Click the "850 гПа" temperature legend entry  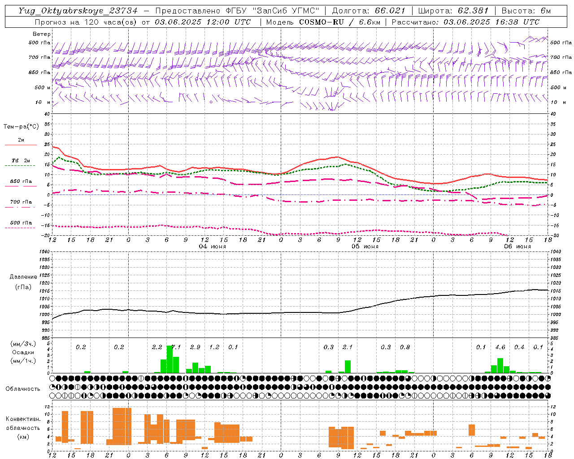21,181
